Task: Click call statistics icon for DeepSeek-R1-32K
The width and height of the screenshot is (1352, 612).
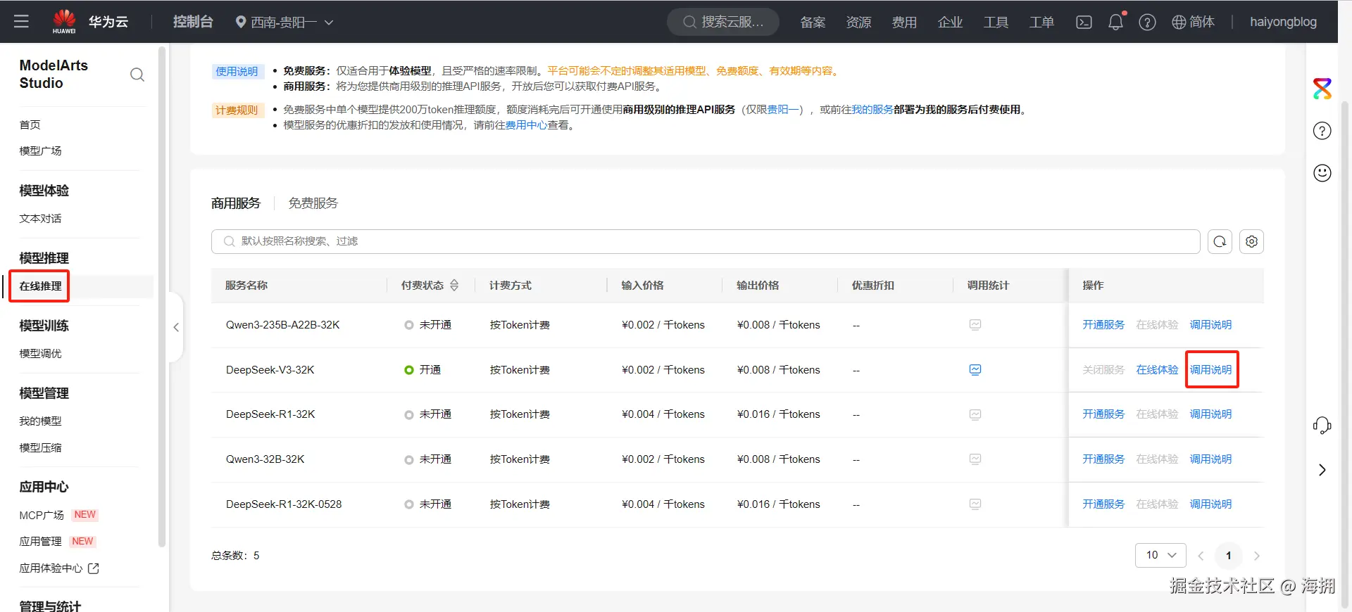Action: coord(975,414)
